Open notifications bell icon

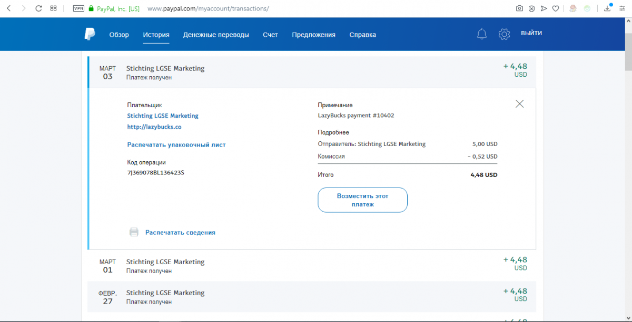(481, 34)
